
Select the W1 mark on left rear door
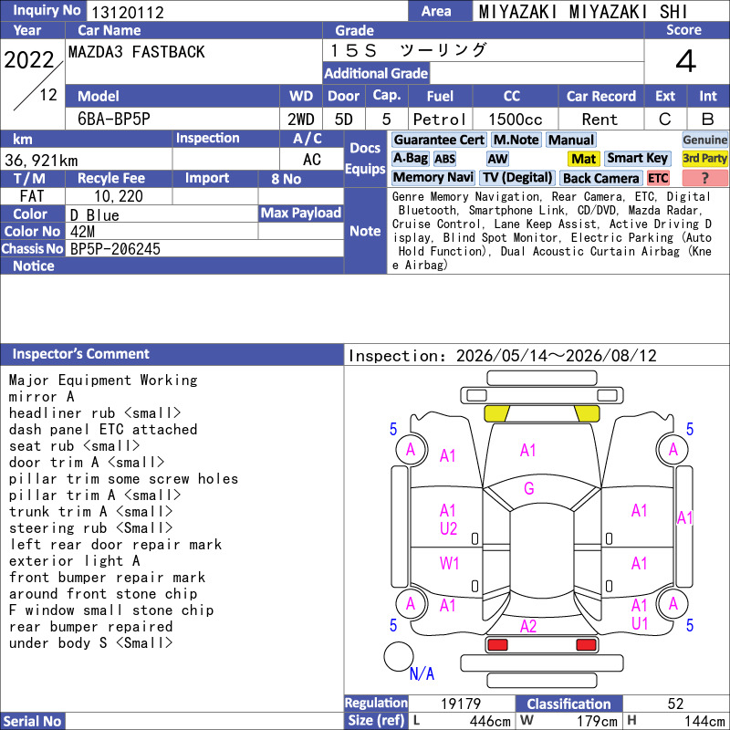[x=449, y=564]
